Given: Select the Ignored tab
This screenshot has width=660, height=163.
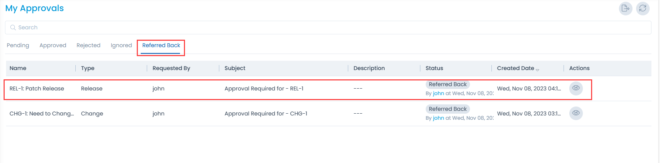Looking at the screenshot, I should (x=121, y=45).
